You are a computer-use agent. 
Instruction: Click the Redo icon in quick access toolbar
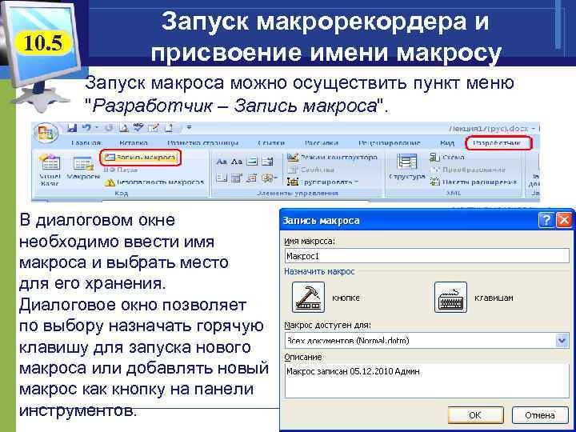[109, 128]
